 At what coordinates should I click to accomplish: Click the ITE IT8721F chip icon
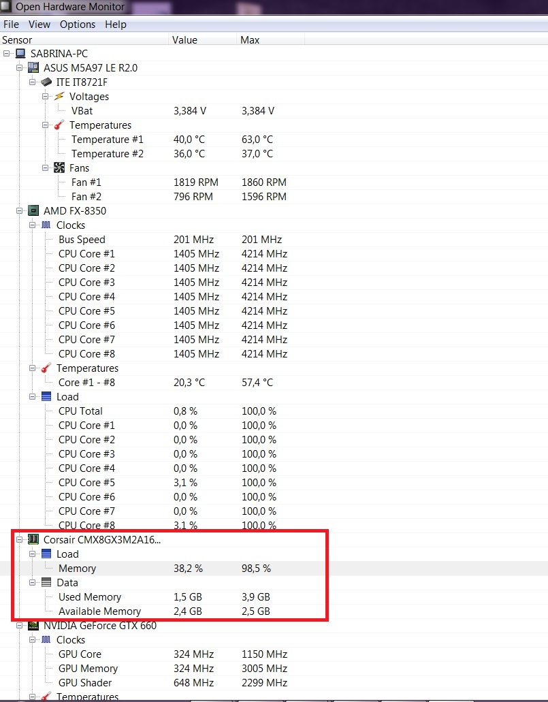point(46,82)
